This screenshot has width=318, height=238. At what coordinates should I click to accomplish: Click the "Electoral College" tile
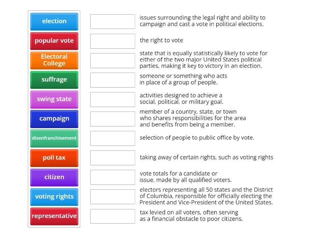point(54,60)
